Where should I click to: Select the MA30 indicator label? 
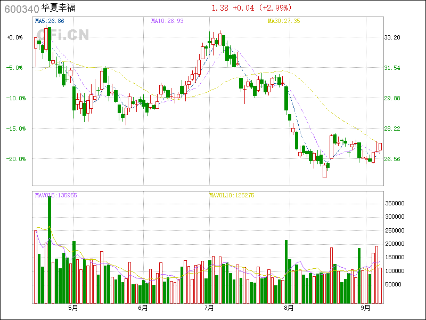coord(284,21)
